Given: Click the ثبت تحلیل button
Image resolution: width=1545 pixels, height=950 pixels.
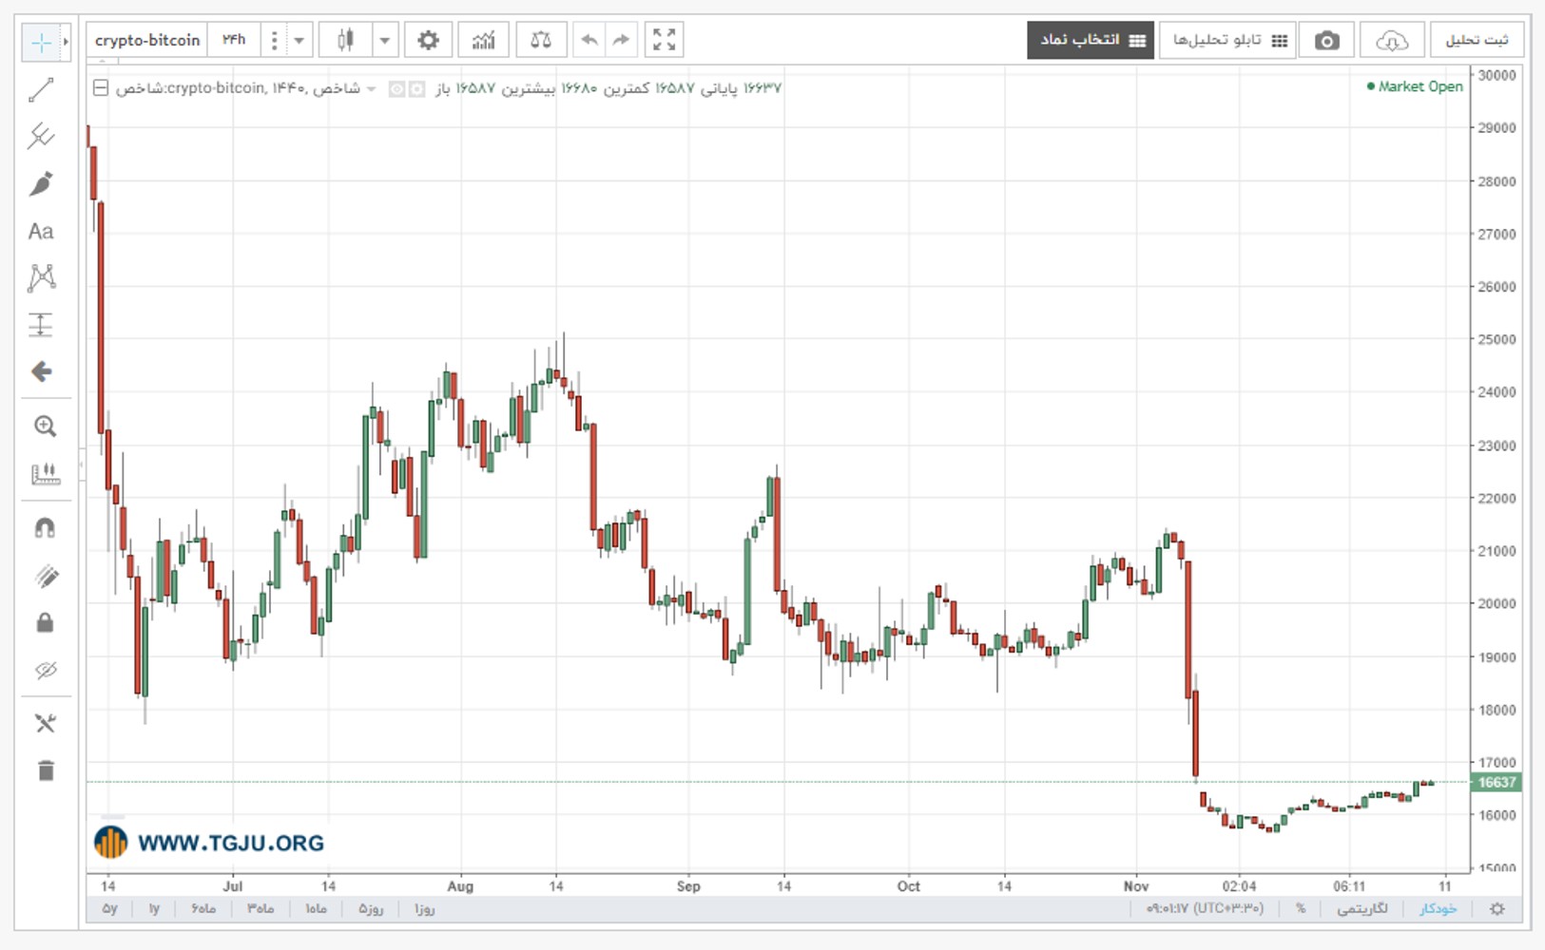Looking at the screenshot, I should [x=1477, y=40].
